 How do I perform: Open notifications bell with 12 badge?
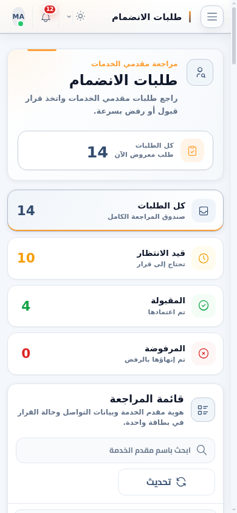(46, 16)
